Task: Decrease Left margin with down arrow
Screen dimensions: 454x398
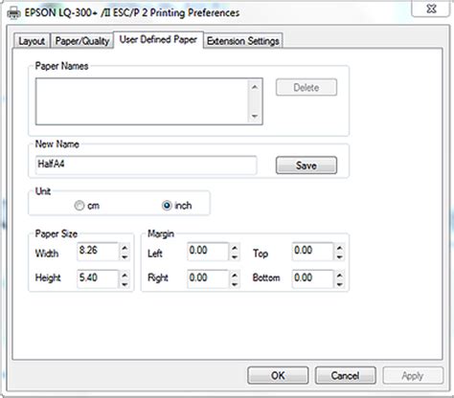Action: [x=235, y=256]
